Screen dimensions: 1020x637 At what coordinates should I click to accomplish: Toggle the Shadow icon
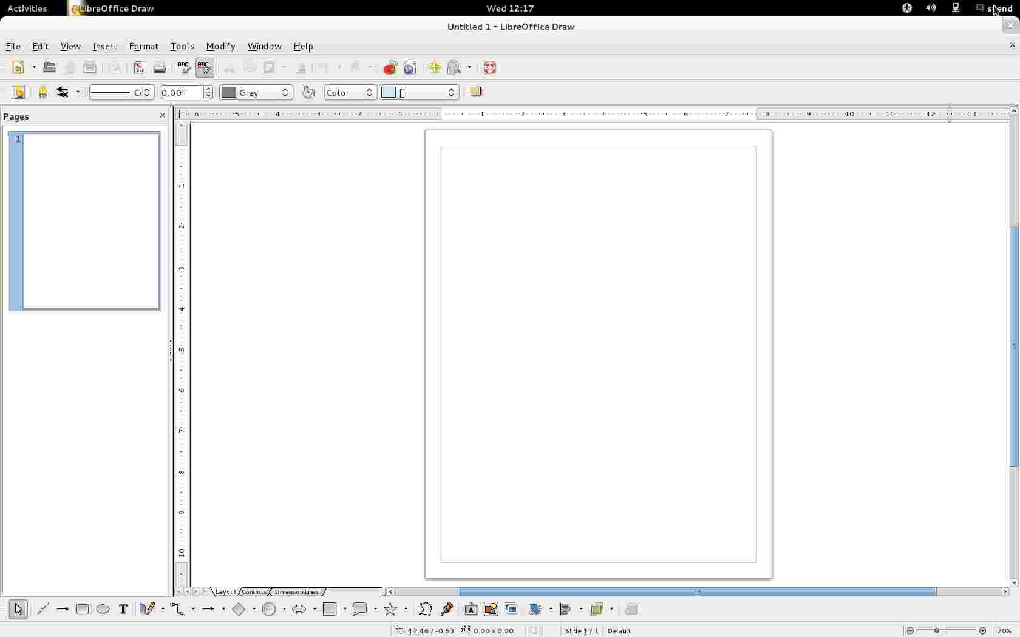tap(476, 92)
